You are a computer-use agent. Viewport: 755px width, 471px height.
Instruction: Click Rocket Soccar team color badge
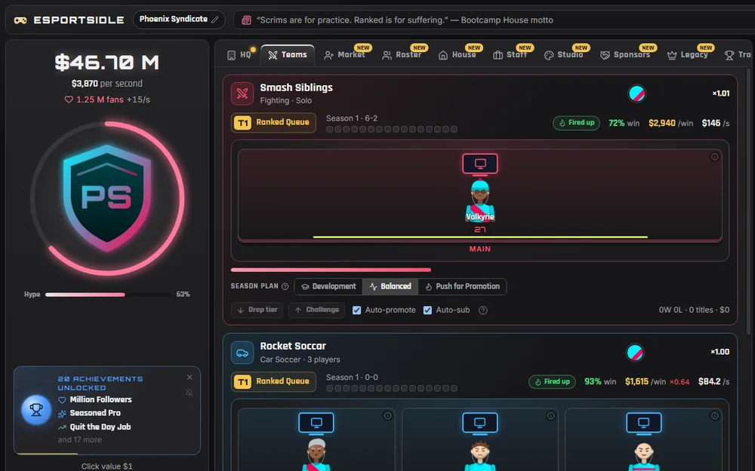[x=635, y=353]
